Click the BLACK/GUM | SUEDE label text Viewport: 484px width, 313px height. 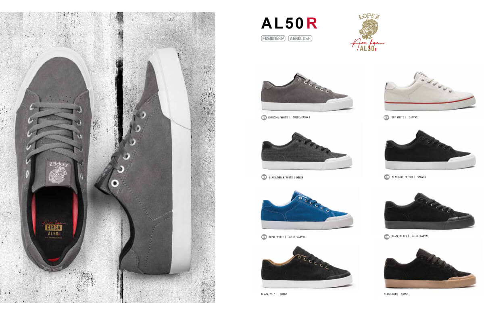[396, 294]
